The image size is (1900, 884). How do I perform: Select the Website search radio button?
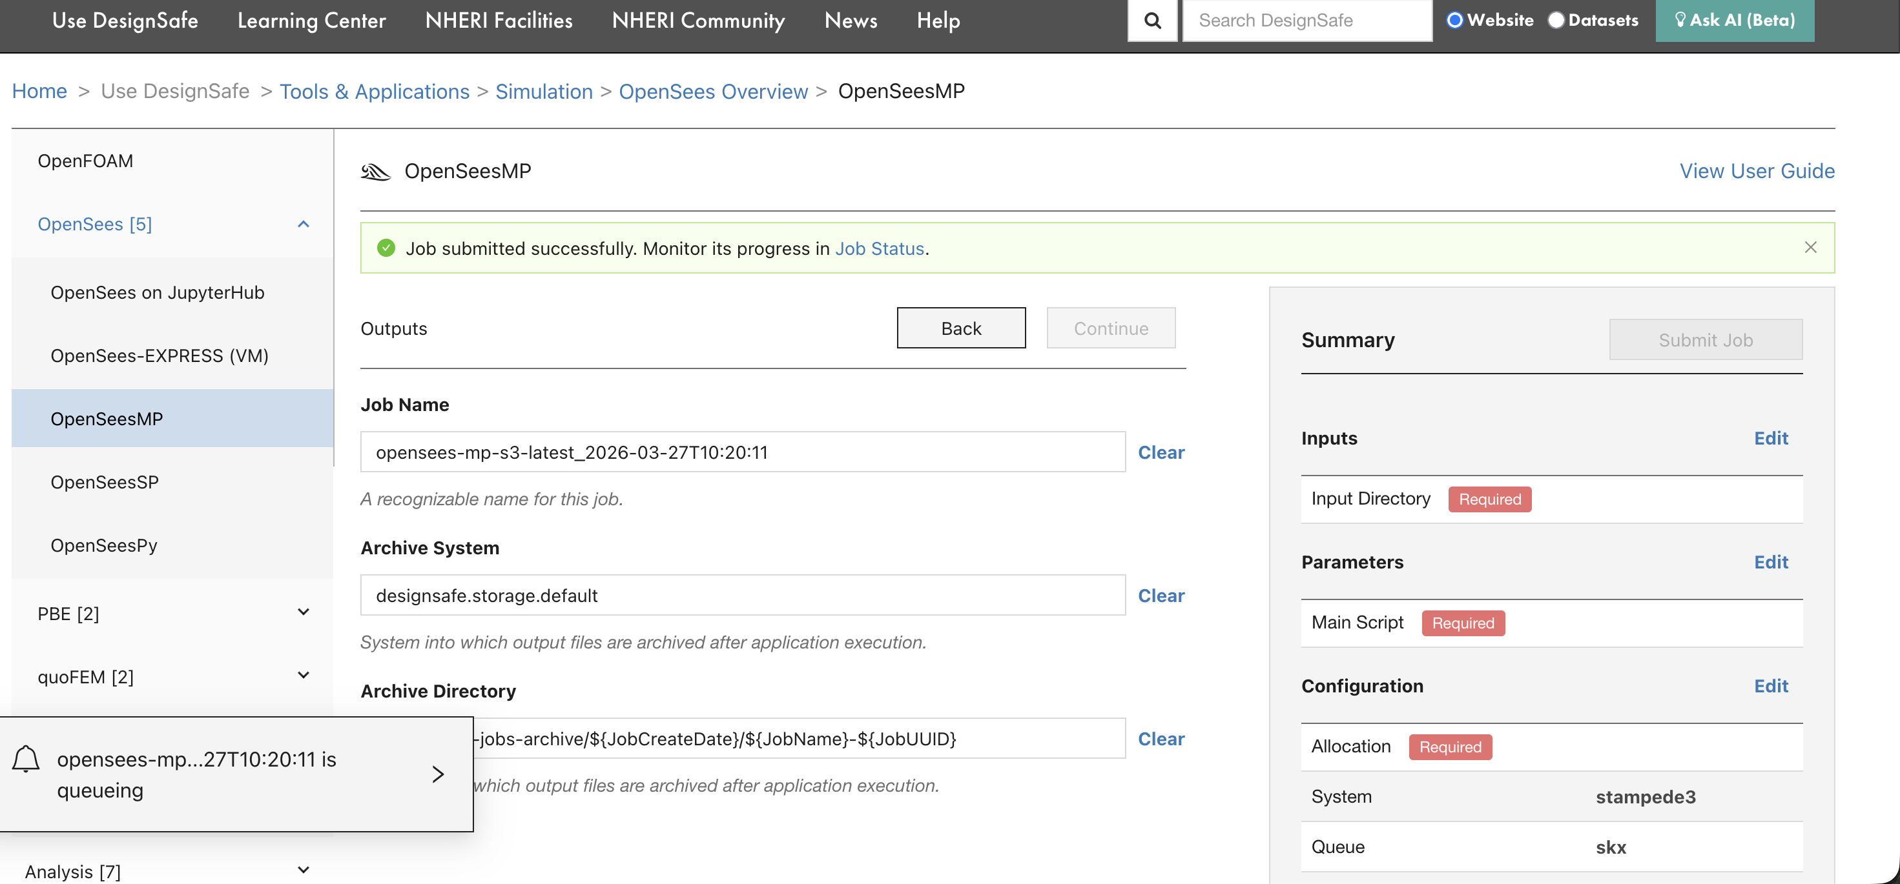[x=1454, y=21]
